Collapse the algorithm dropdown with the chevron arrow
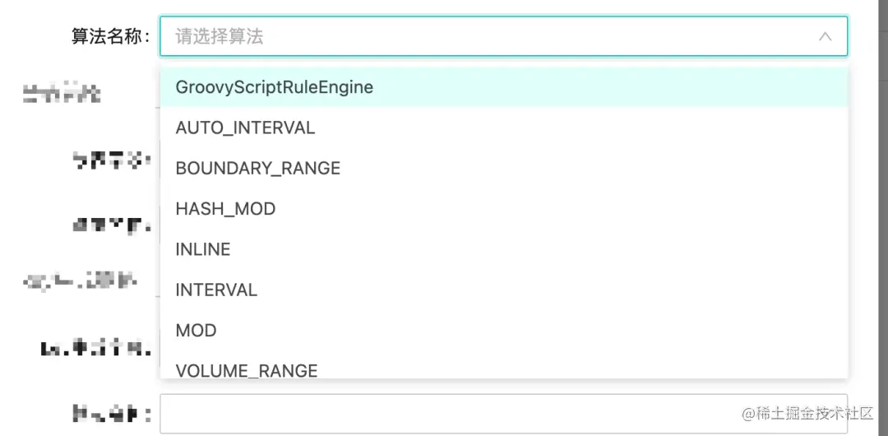 825,37
